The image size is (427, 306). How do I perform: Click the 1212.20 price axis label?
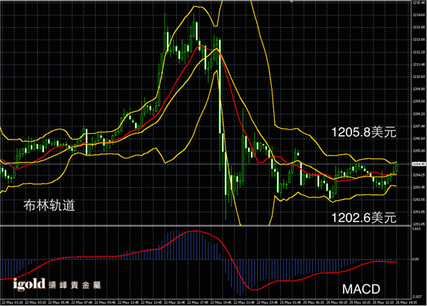pos(419,52)
